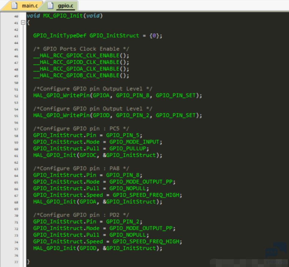Place cursor on 'void MX_GPIO_Init(void)' line

click(x=64, y=16)
